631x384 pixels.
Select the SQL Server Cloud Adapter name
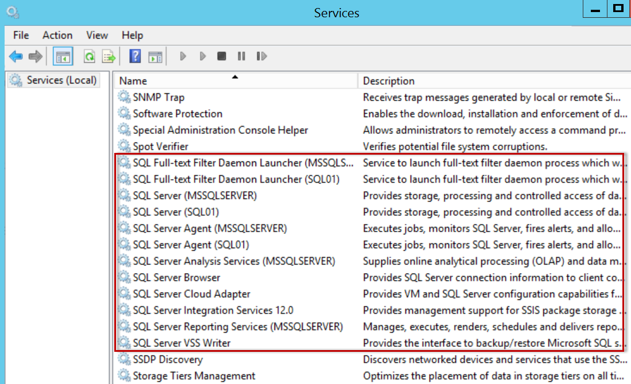click(192, 294)
